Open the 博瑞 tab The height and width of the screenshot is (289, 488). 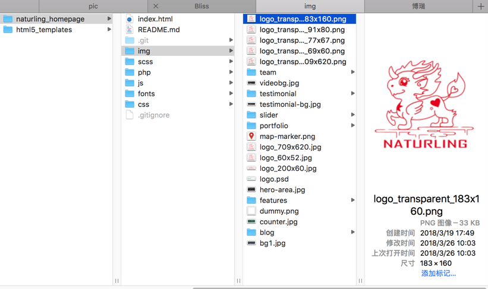coord(418,6)
